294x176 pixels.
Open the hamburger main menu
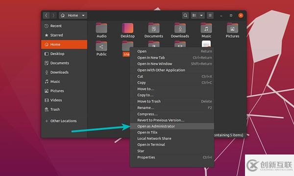pyautogui.click(x=210, y=15)
